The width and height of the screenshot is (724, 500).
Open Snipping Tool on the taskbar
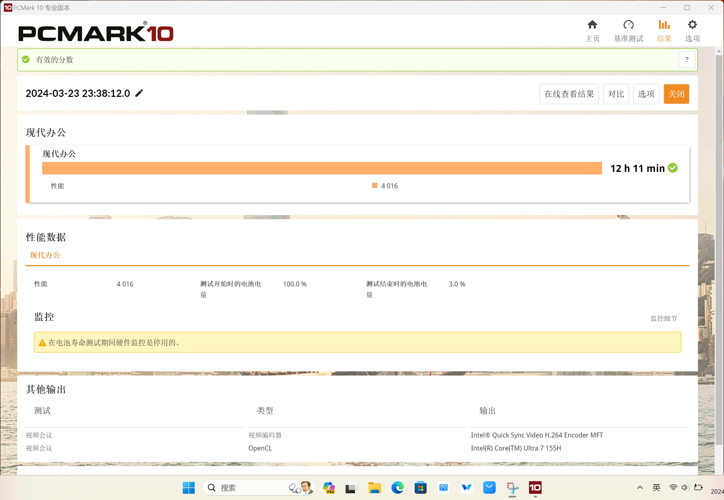[x=512, y=488]
